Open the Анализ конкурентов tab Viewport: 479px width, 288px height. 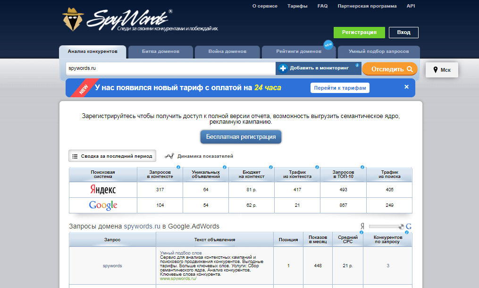92,51
